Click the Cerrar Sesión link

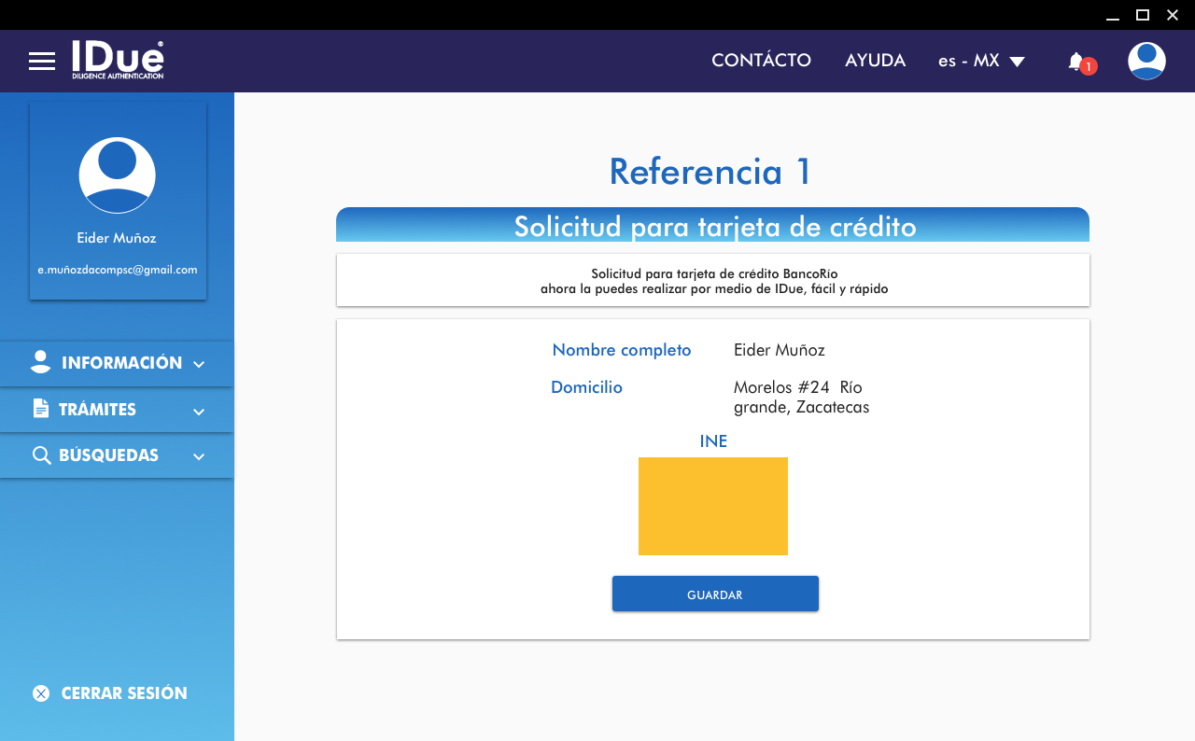pyautogui.click(x=124, y=693)
